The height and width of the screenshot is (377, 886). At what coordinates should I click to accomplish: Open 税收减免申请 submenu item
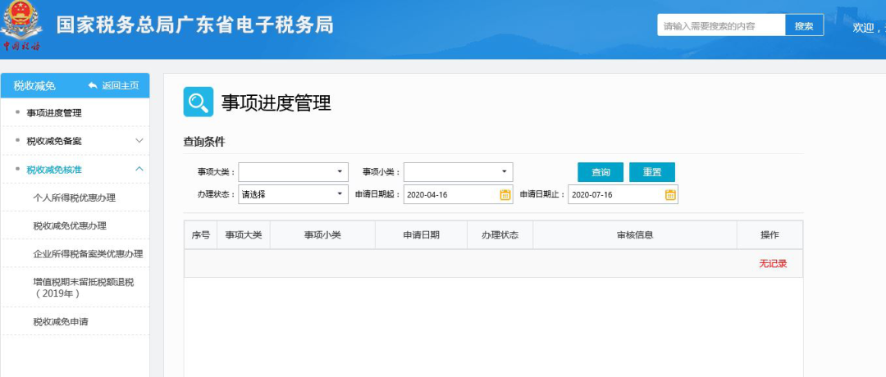(61, 322)
